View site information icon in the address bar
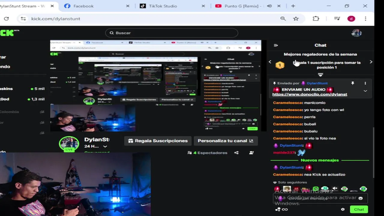This screenshot has width=384, height=216. [x=23, y=19]
